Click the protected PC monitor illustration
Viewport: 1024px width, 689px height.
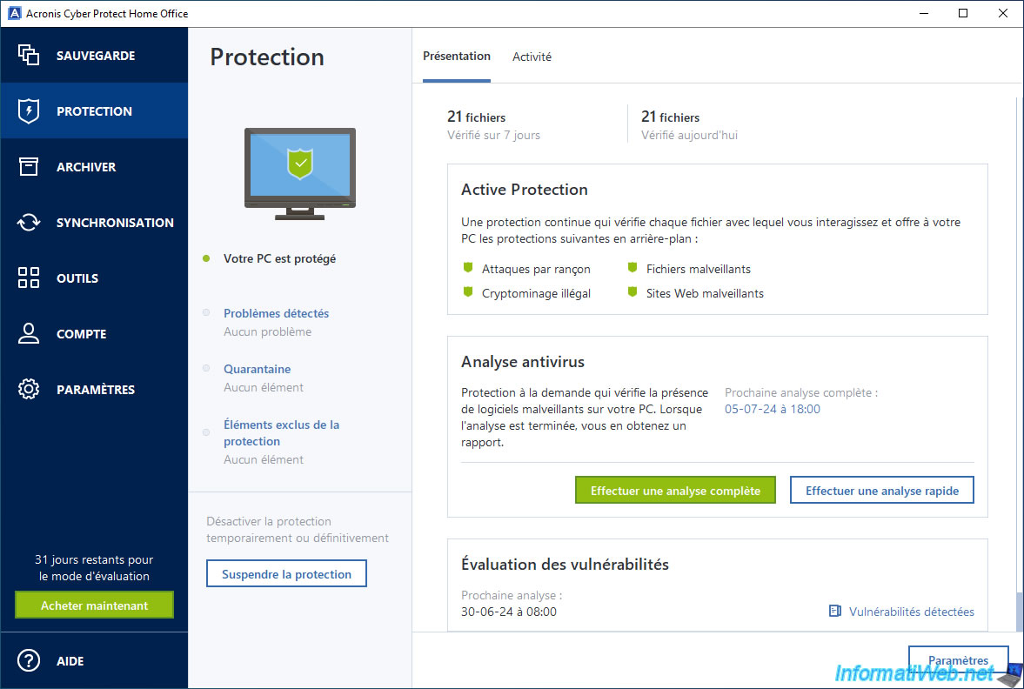300,174
